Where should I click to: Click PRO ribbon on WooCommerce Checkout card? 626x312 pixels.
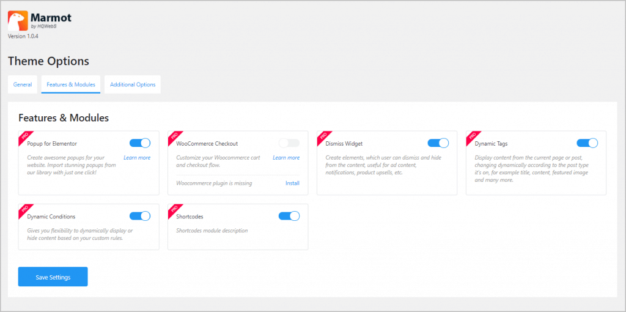coord(174,137)
